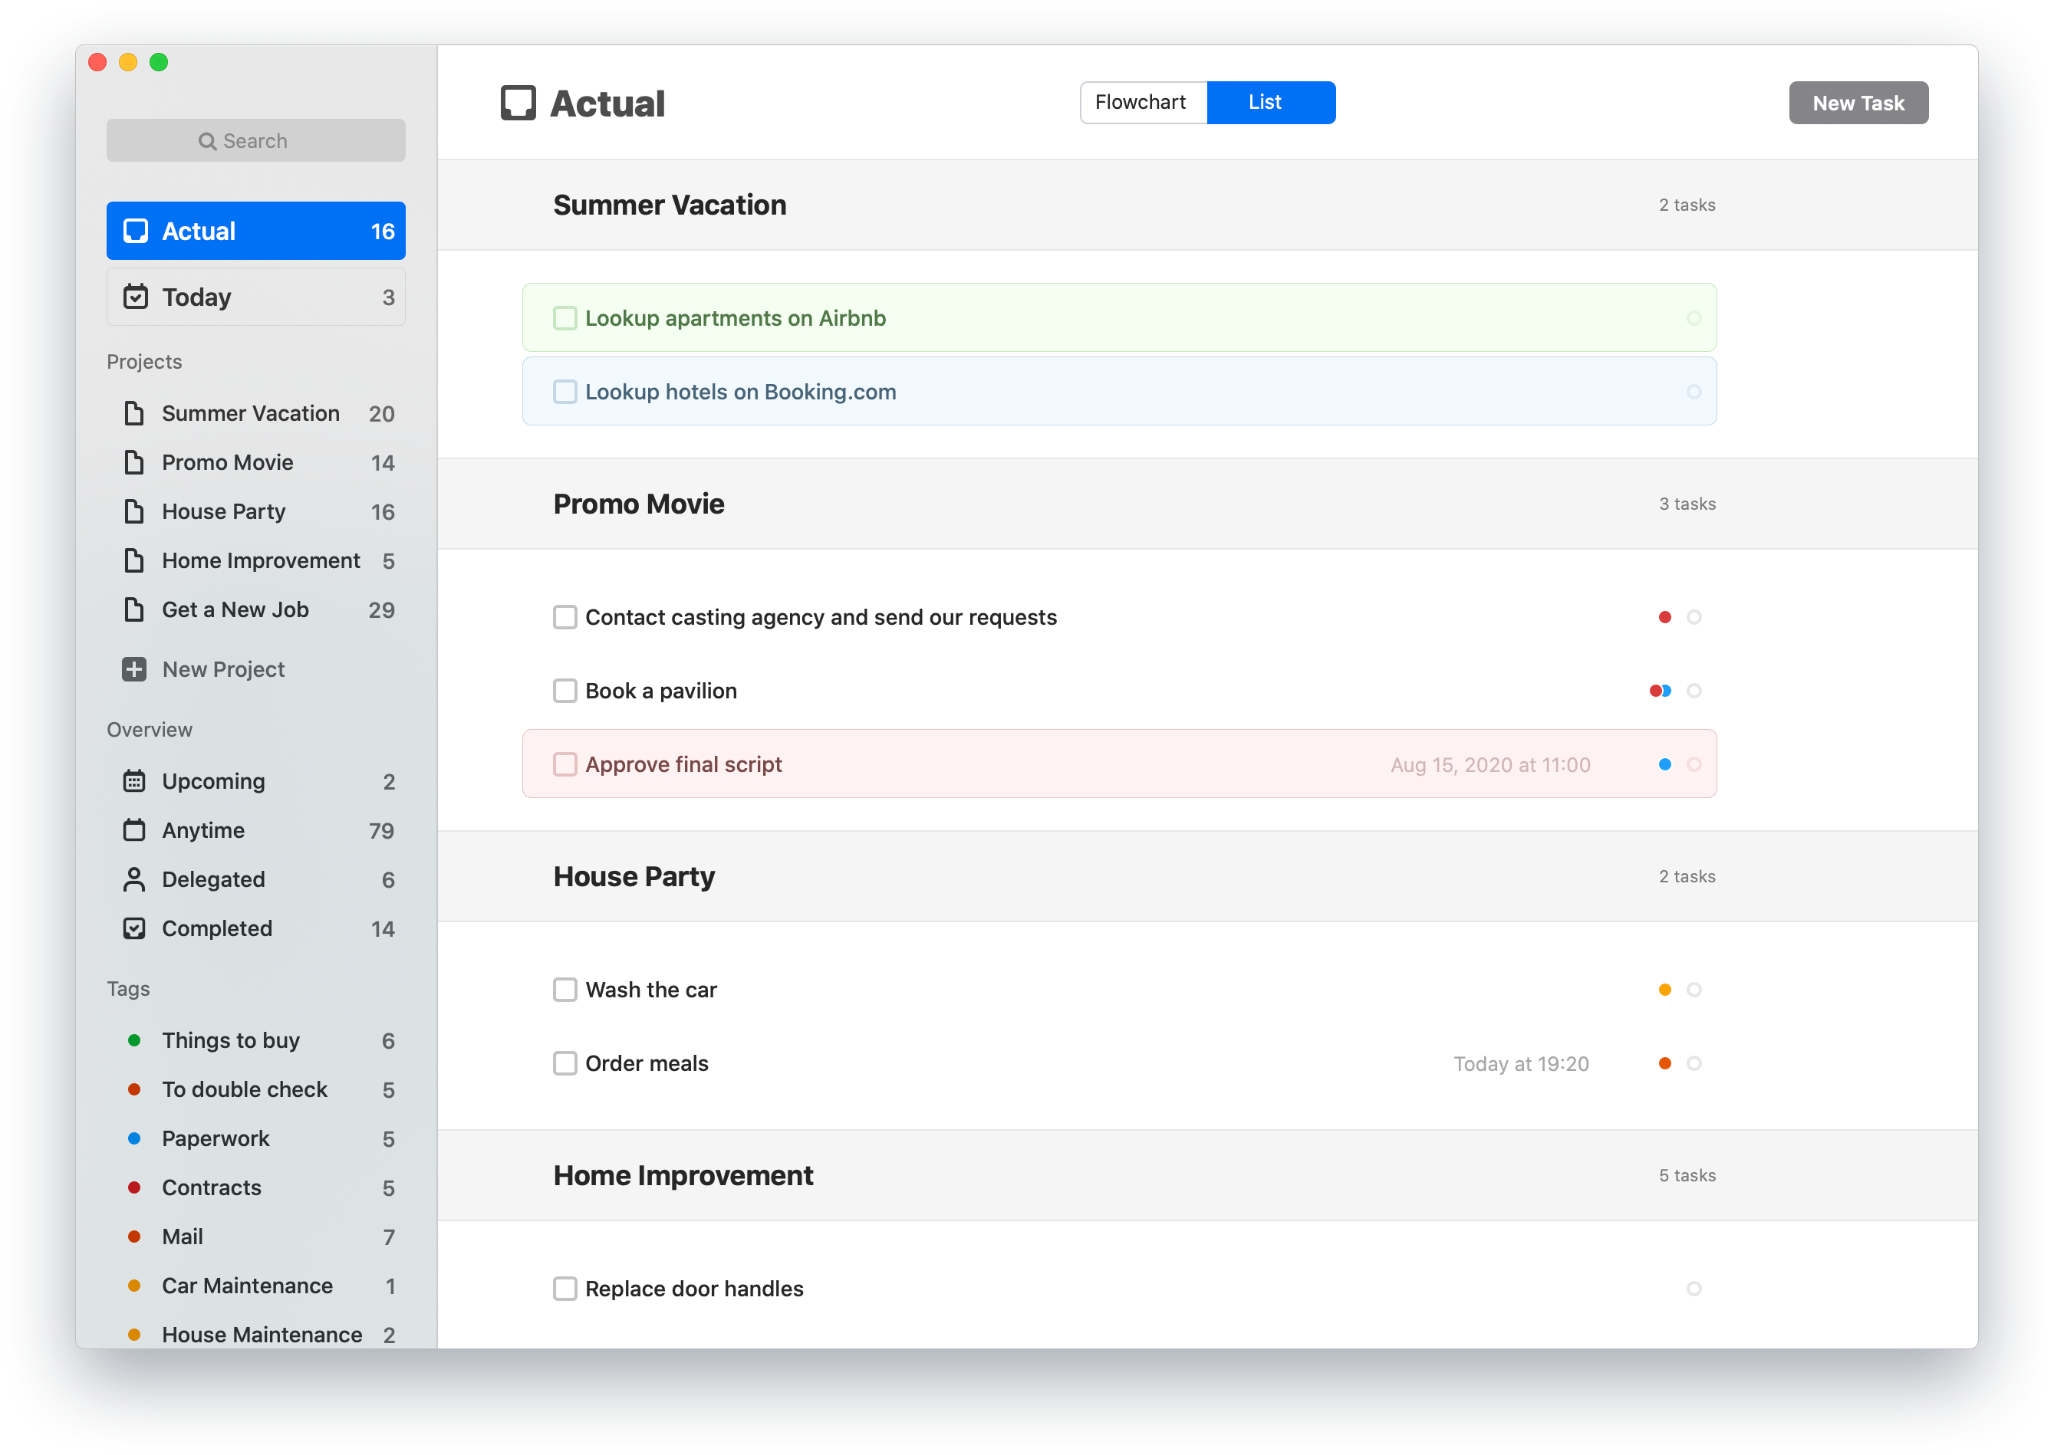Click the circle next to Wash the car
The width and height of the screenshot is (2054, 1455).
pos(1694,990)
